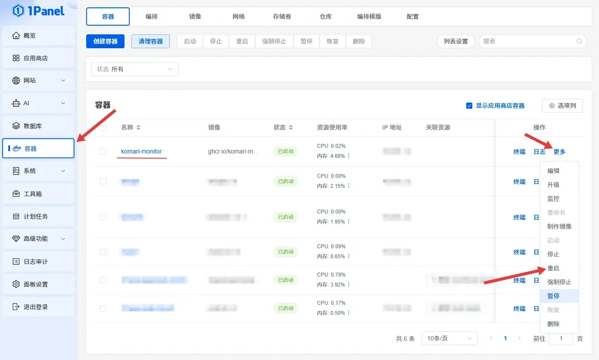Open 面板设置 via its gear icon
599x360 pixels.
tap(16, 284)
